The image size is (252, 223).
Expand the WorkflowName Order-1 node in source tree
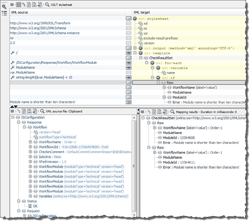(x=30, y=142)
